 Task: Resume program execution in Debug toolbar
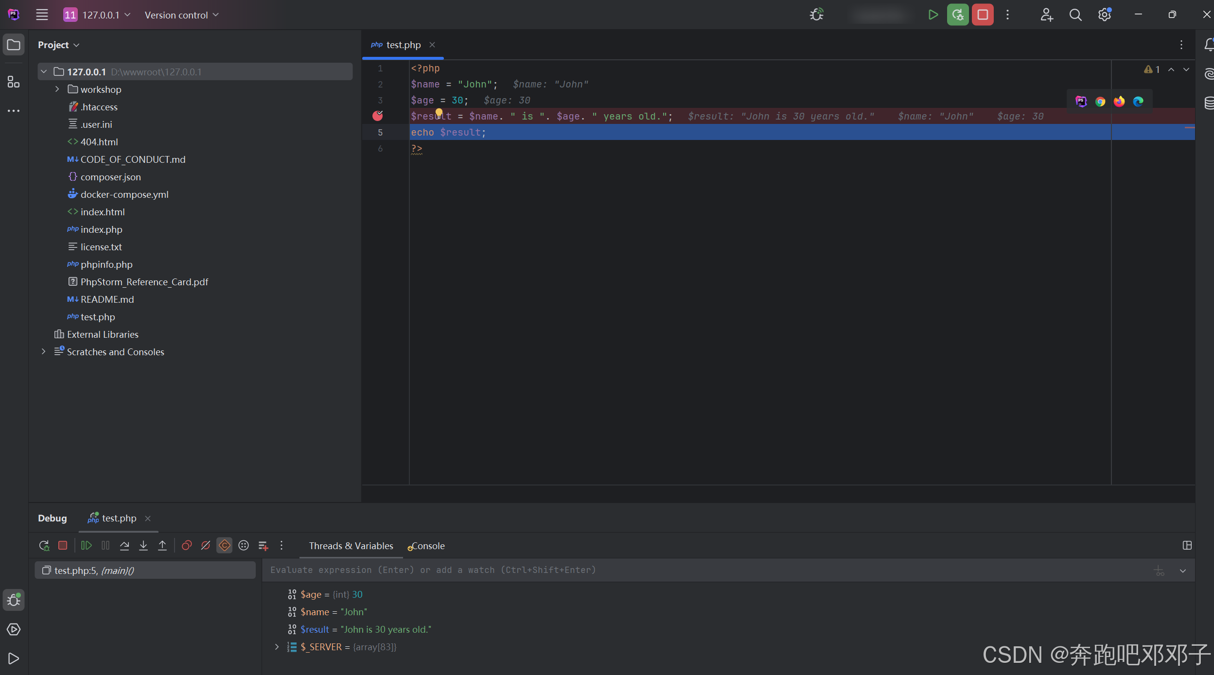pos(87,546)
